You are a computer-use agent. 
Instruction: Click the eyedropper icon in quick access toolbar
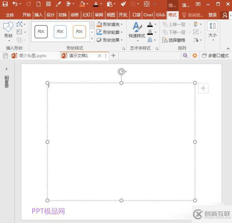pyautogui.click(x=58, y=4)
